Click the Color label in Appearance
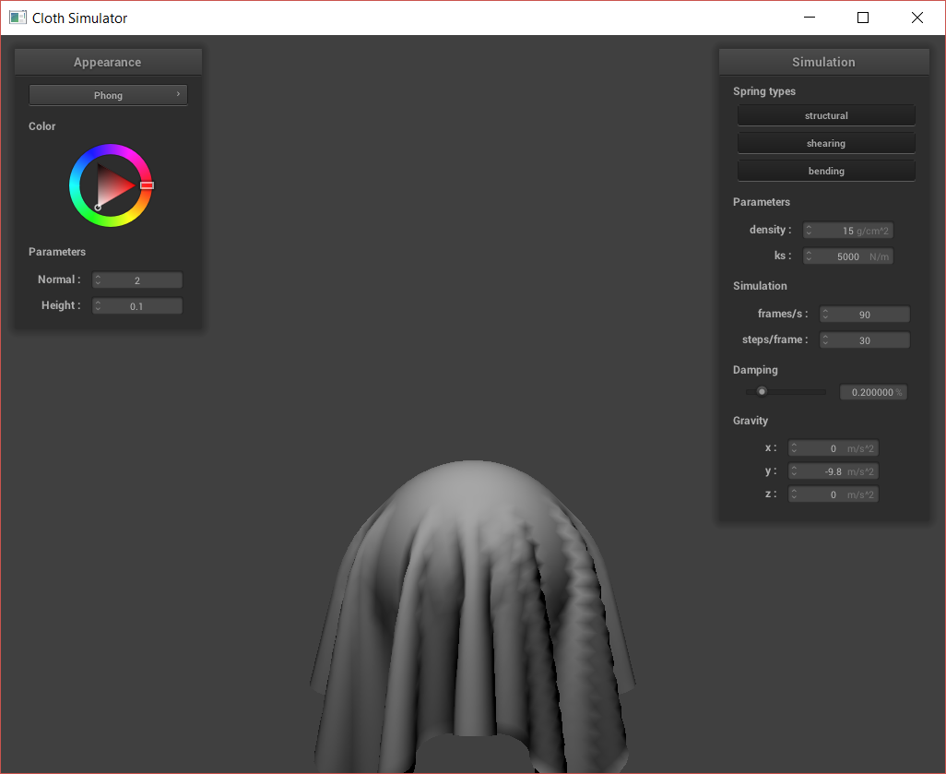Image resolution: width=946 pixels, height=774 pixels. coord(41,126)
